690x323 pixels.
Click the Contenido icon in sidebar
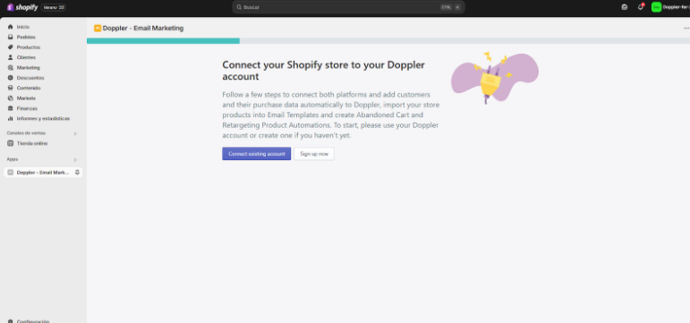(x=11, y=88)
